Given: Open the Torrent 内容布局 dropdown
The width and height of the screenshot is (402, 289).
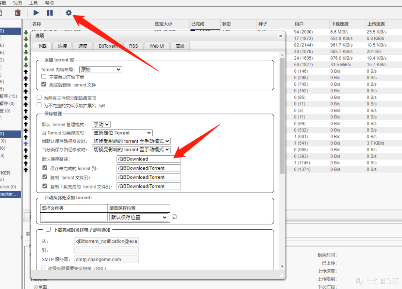Looking at the screenshot, I should (100, 70).
